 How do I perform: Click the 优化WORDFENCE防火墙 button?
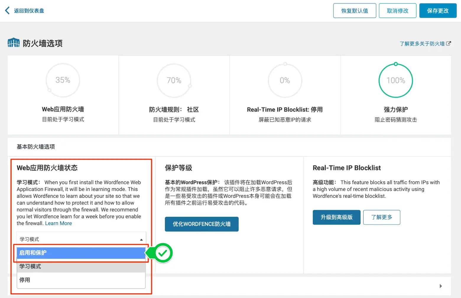[202, 224]
